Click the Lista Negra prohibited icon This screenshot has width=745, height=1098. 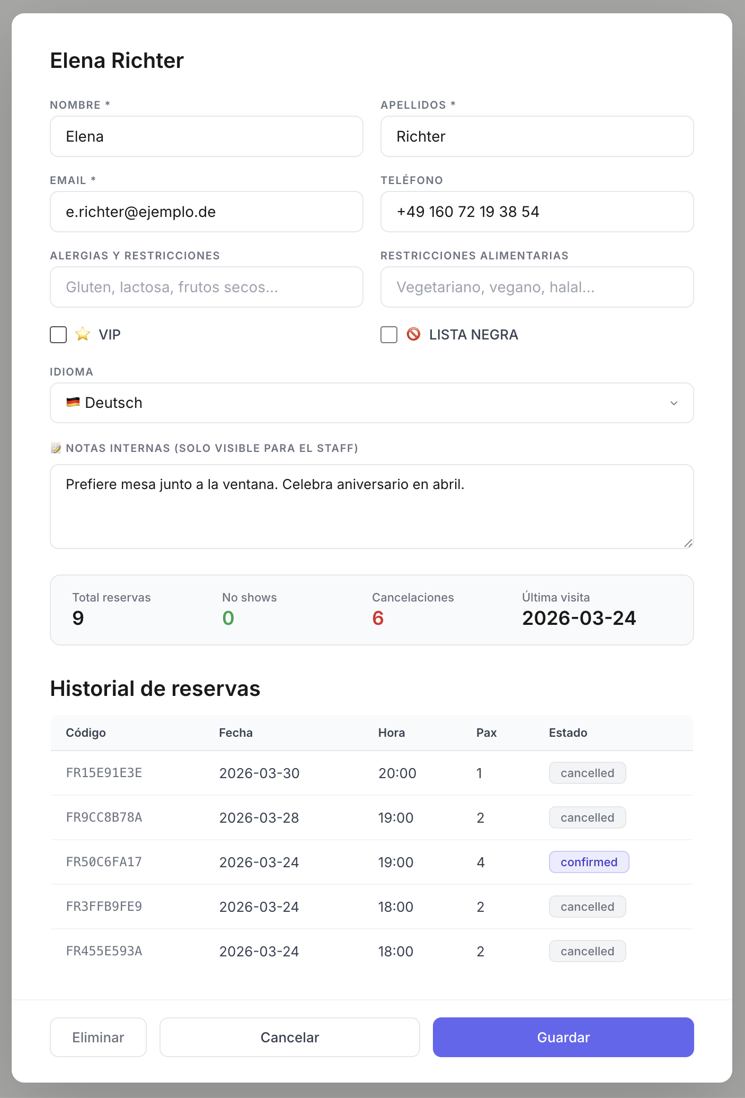point(413,334)
